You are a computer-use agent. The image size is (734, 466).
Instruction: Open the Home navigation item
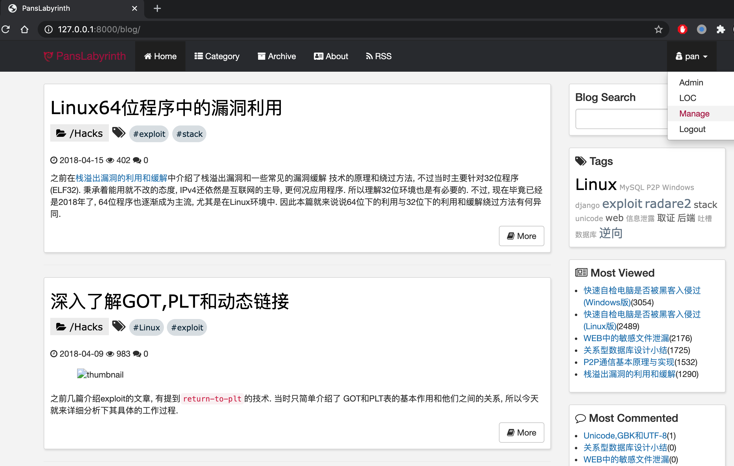(x=160, y=56)
